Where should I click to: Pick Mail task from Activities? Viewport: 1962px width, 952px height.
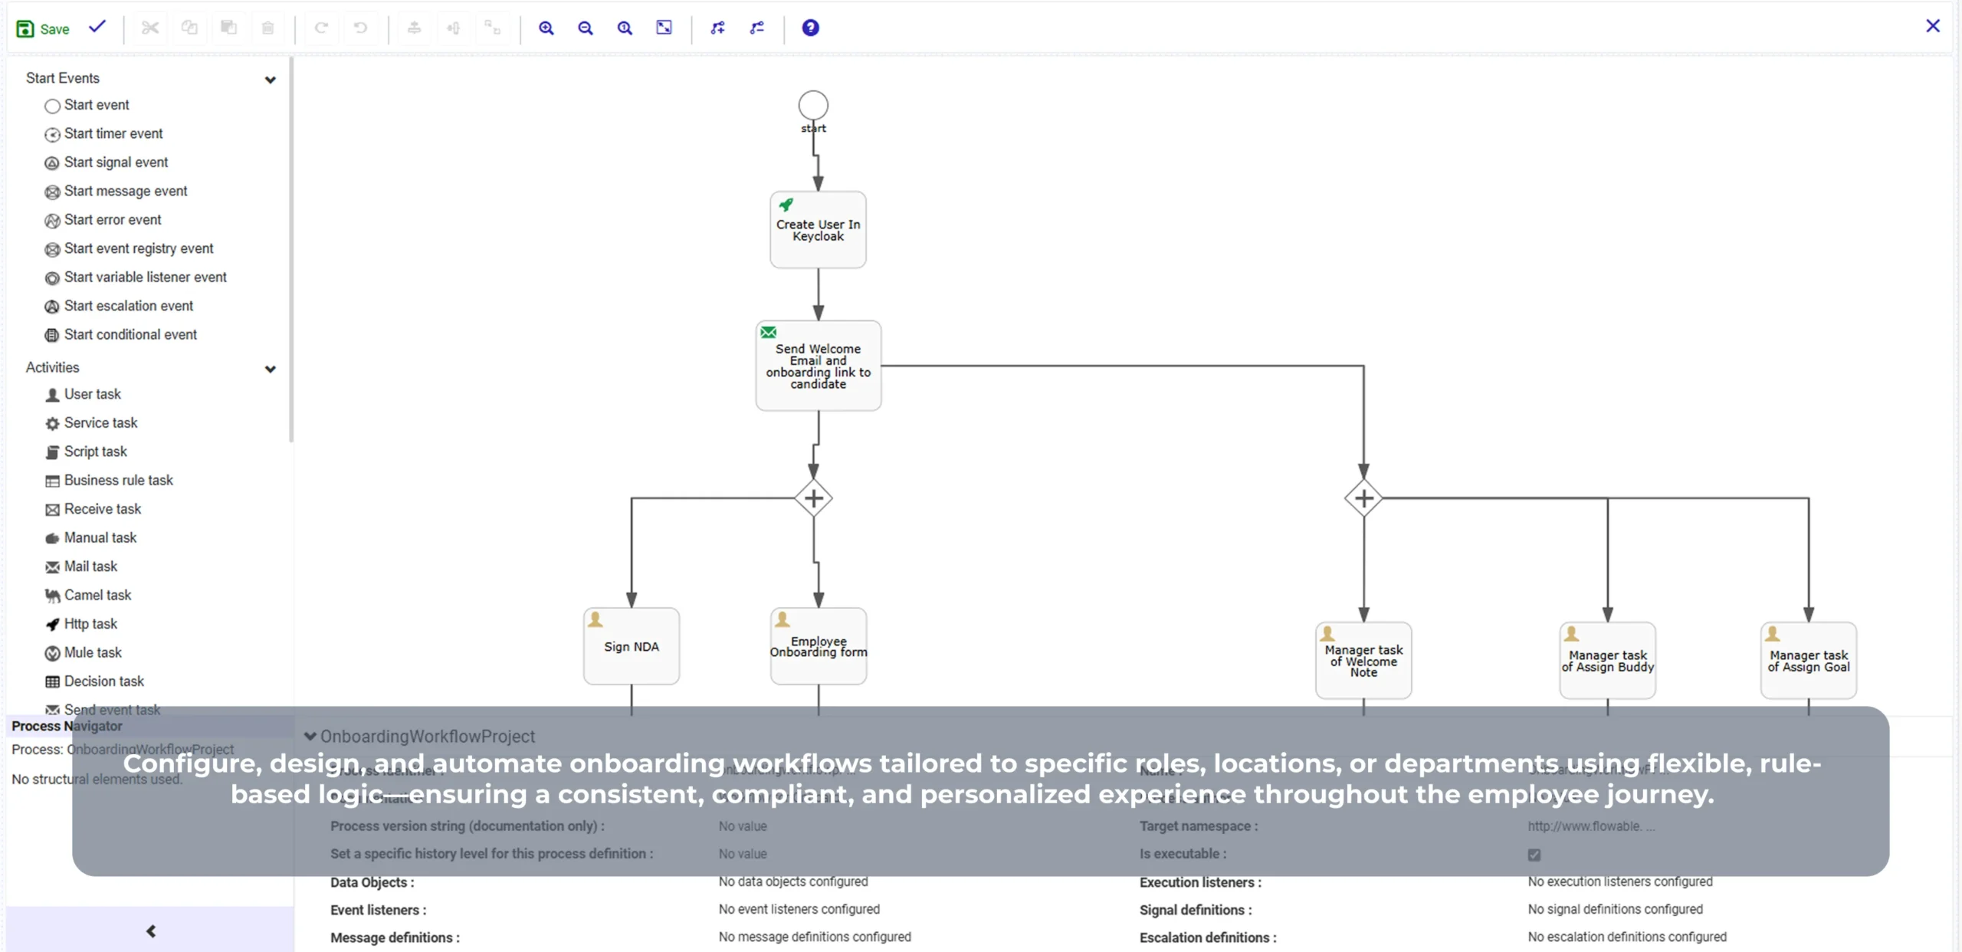pos(80,567)
